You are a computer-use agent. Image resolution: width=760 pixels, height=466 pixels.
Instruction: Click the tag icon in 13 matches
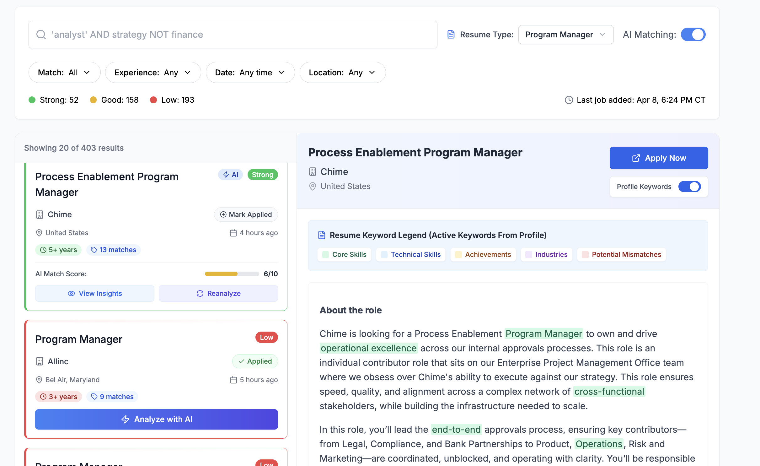pos(94,250)
